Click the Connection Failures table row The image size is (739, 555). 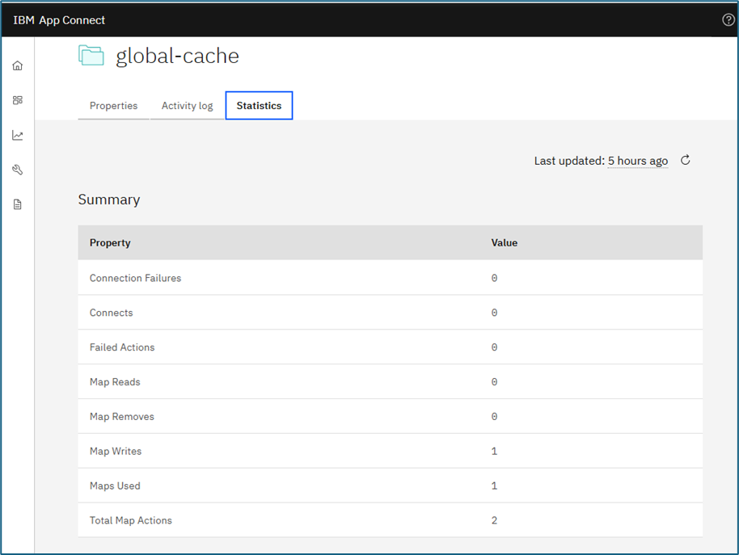pyautogui.click(x=135, y=278)
